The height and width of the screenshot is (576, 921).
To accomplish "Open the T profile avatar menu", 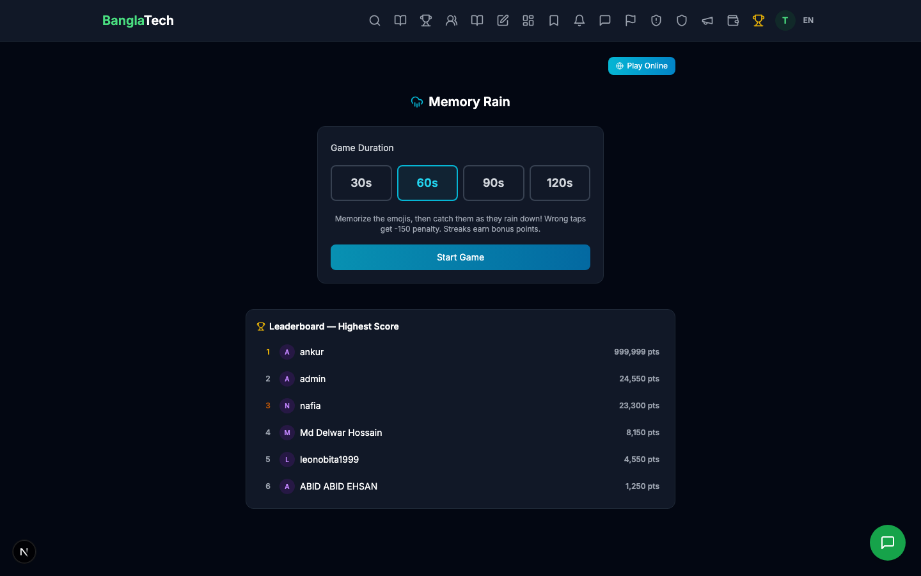I will 785,20.
